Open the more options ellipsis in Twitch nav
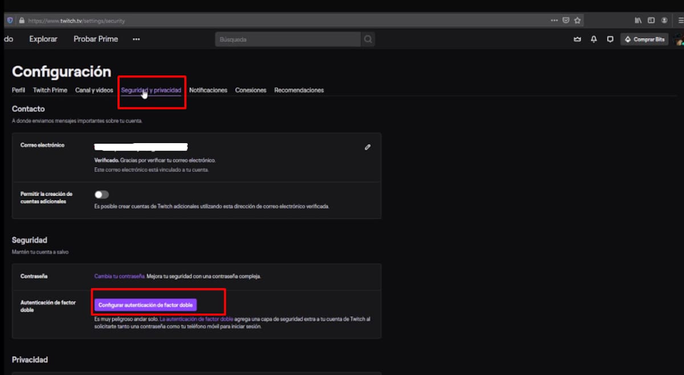Image resolution: width=684 pixels, height=375 pixels. click(136, 39)
